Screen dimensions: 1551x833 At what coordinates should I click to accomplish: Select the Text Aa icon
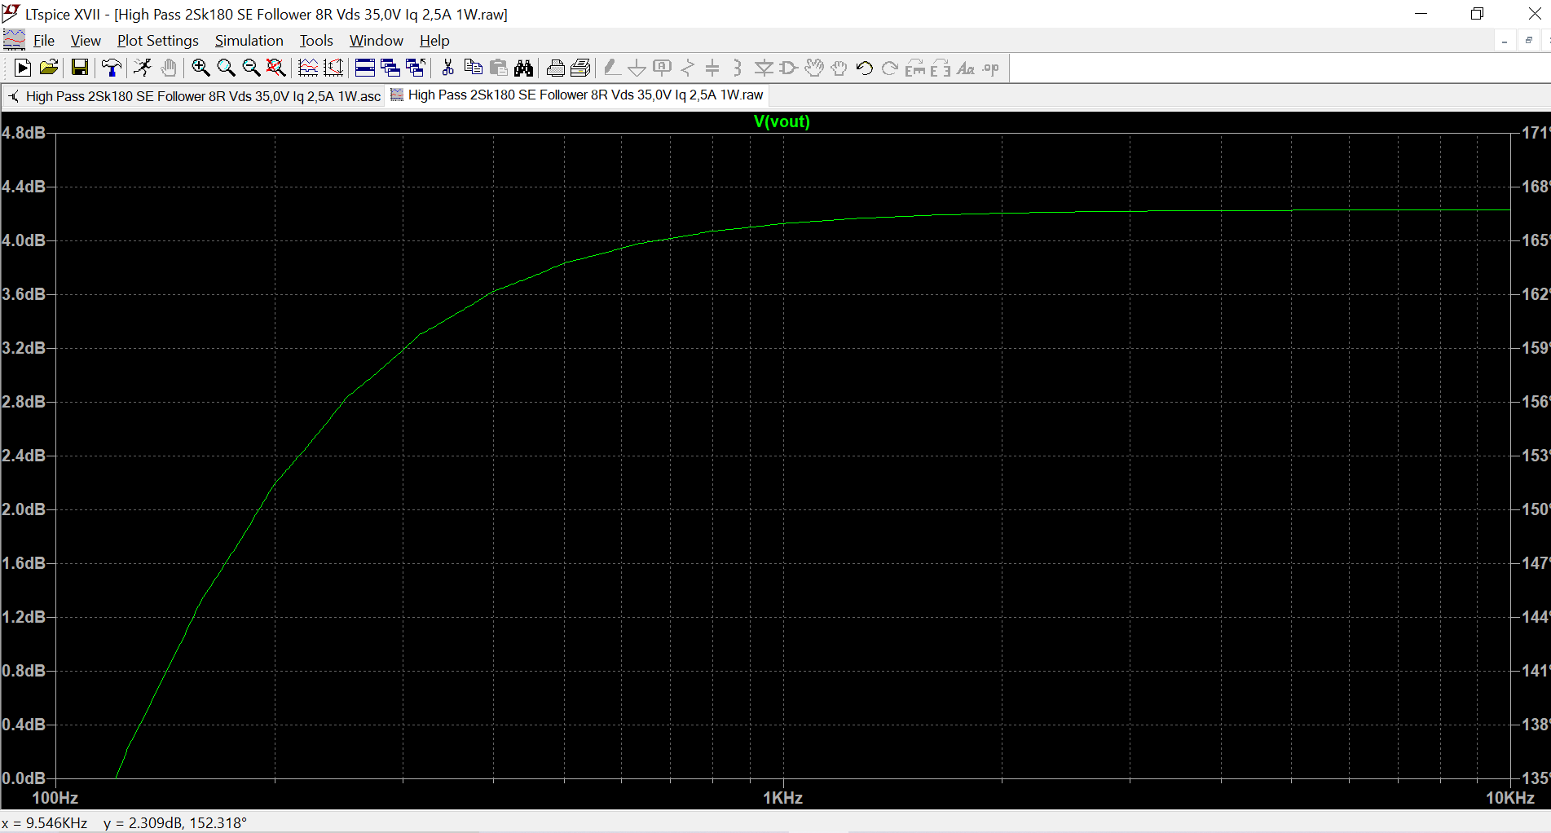(966, 68)
